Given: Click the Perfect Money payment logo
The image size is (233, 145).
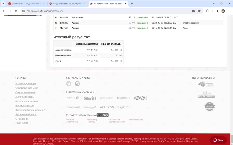Looking at the screenshot, I should tap(90, 107).
